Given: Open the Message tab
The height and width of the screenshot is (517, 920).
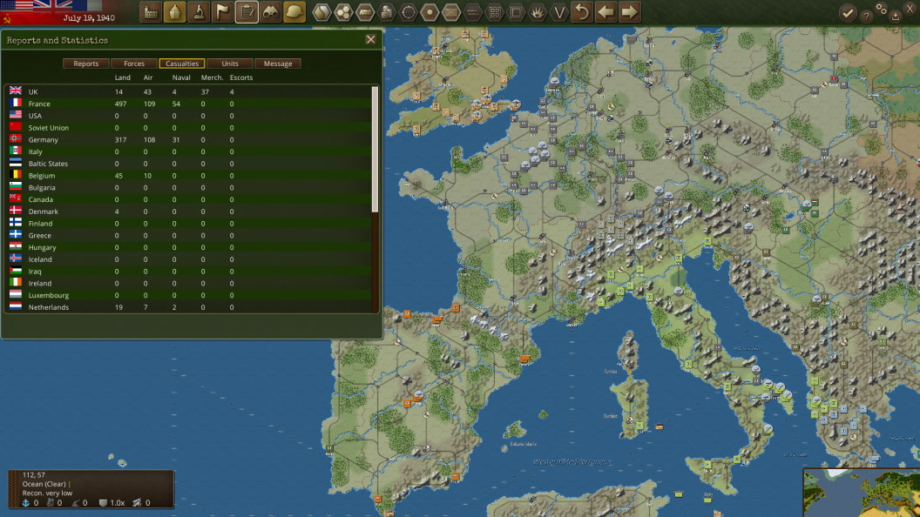Looking at the screenshot, I should (x=278, y=64).
